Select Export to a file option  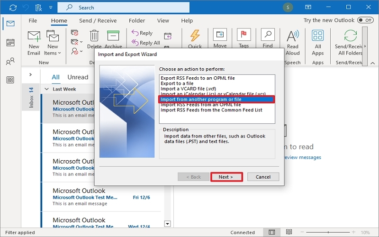[x=177, y=83]
